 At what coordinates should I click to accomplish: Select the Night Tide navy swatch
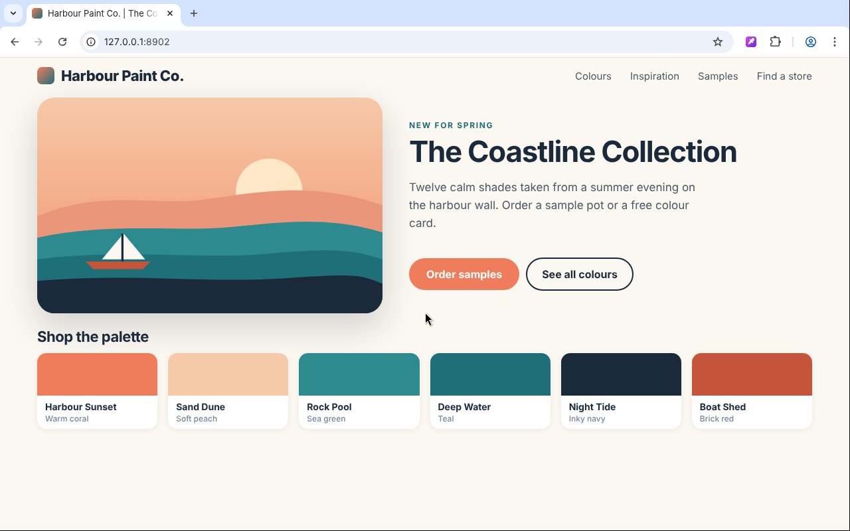(x=621, y=374)
